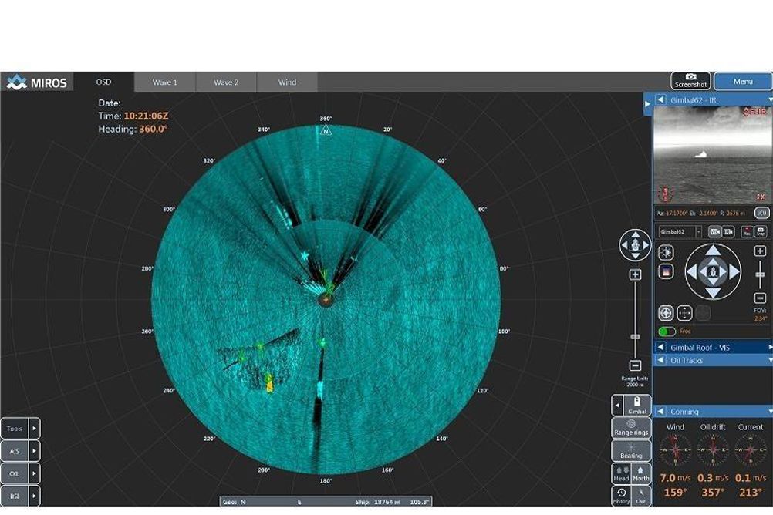Click the radar range slider handle
The width and height of the screenshot is (773, 515).
click(635, 337)
